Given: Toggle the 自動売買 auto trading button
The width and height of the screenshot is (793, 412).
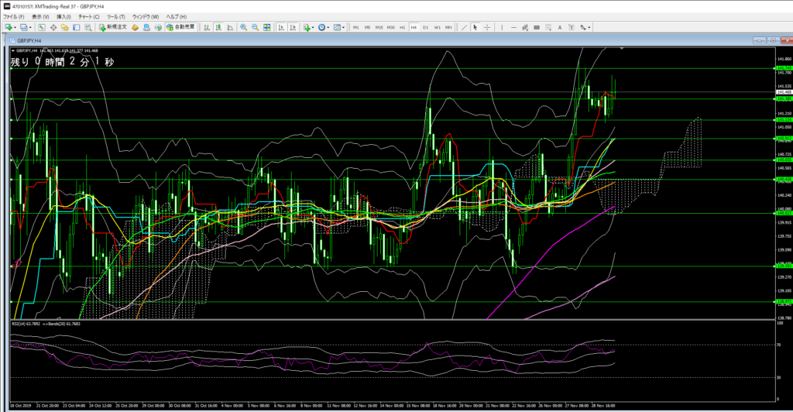Looking at the screenshot, I should (181, 27).
